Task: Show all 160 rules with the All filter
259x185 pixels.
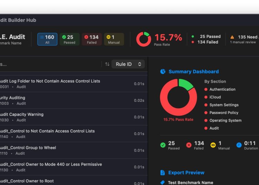Action: [47, 39]
